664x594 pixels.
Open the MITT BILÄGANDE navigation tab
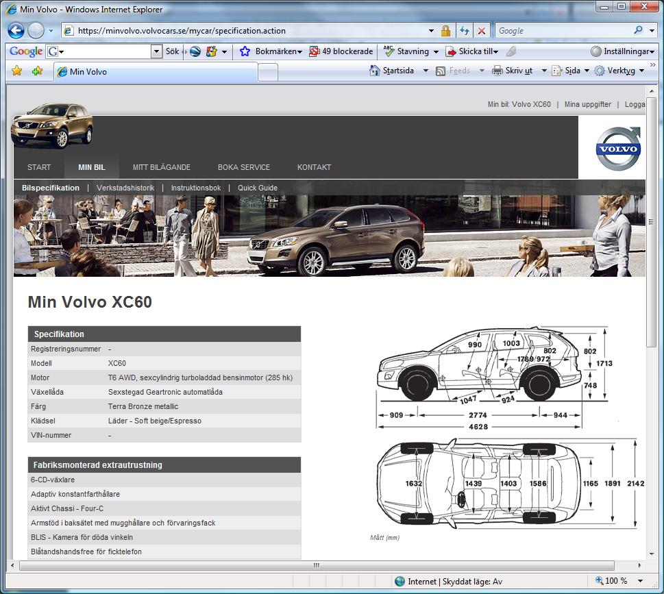coord(161,167)
